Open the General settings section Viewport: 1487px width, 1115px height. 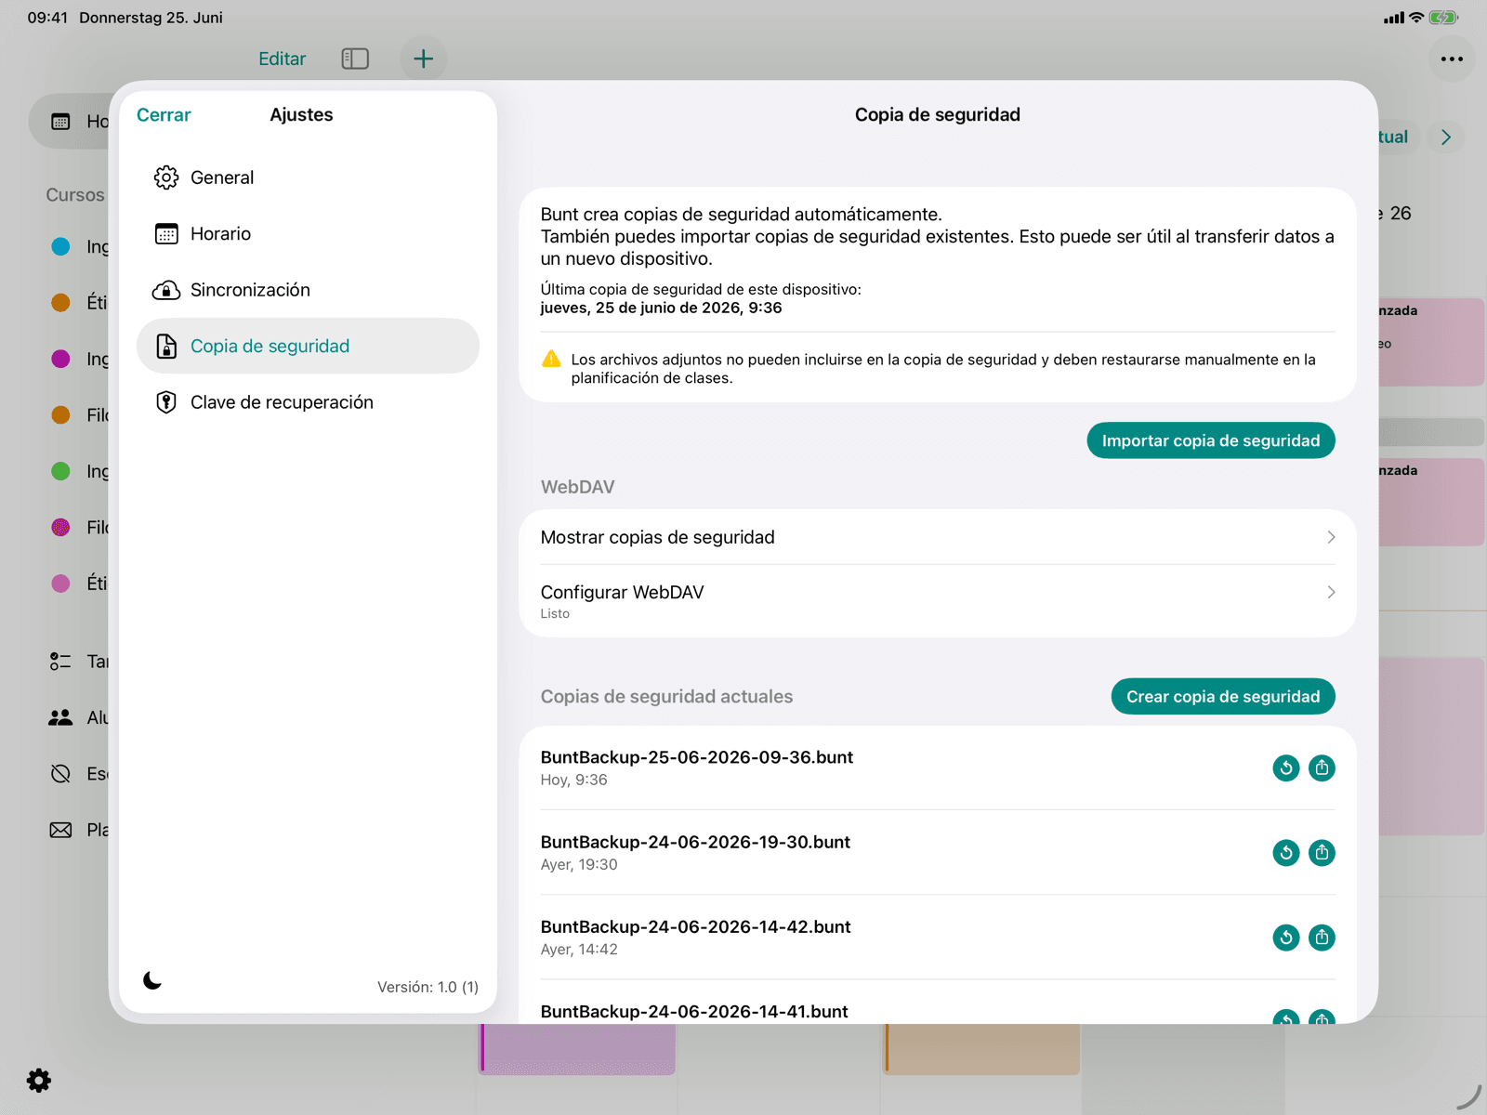(x=308, y=177)
